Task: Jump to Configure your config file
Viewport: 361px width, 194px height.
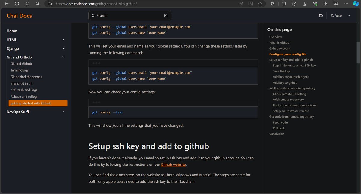Action: (x=288, y=54)
